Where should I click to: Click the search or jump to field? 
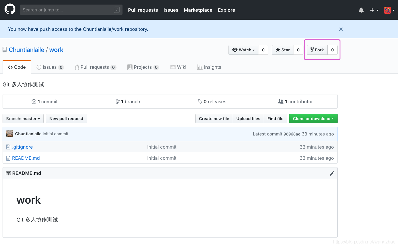(71, 10)
